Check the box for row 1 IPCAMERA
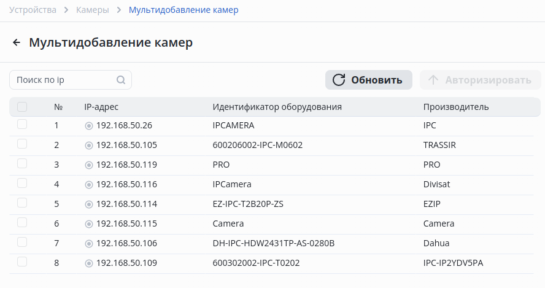Screen dimensions: 545x288 pyautogui.click(x=22, y=125)
